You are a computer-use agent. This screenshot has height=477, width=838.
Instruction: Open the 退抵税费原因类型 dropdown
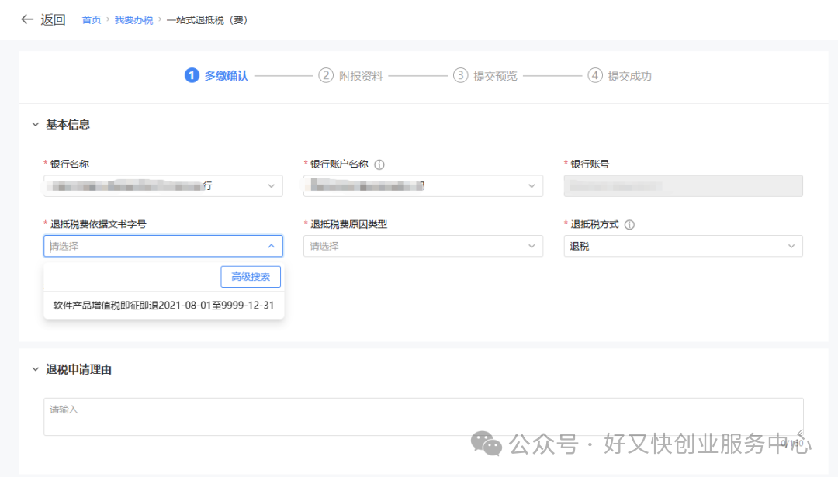coord(424,246)
